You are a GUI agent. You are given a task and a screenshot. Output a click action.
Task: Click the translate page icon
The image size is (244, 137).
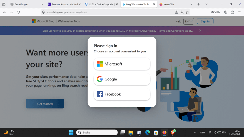click(x=182, y=12)
